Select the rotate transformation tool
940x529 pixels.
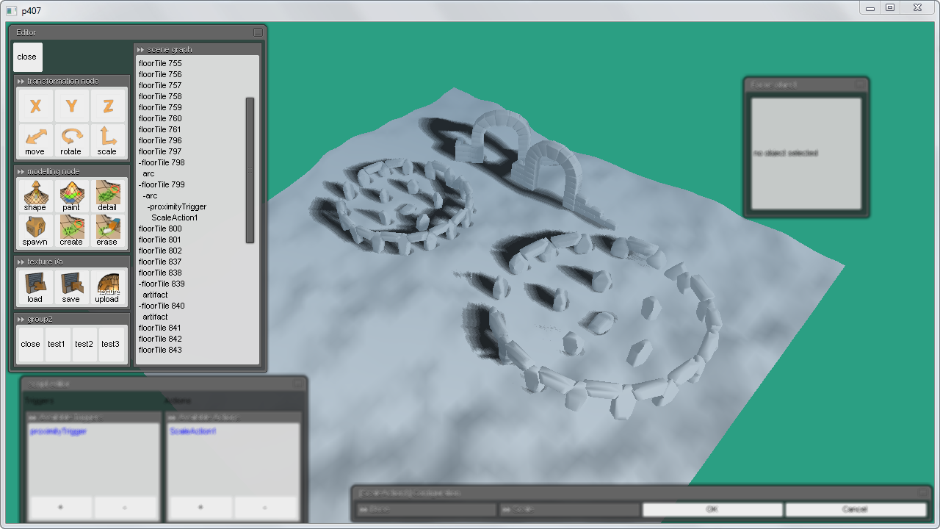71,140
